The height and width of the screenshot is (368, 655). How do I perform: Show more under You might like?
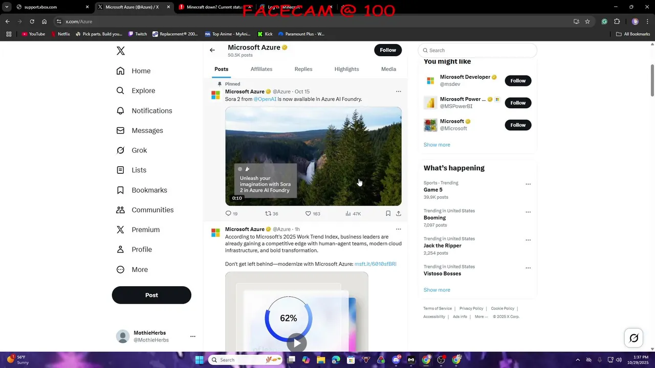[436, 145]
